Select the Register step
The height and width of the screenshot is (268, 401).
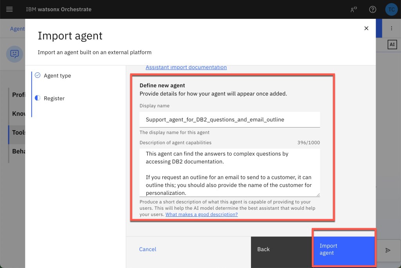[54, 98]
